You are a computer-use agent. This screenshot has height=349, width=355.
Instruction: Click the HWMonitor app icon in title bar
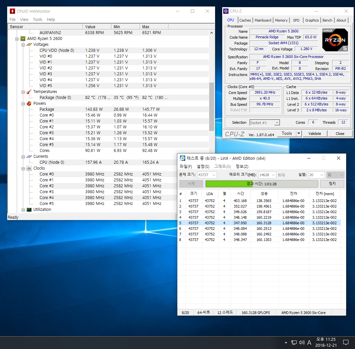click(12, 11)
